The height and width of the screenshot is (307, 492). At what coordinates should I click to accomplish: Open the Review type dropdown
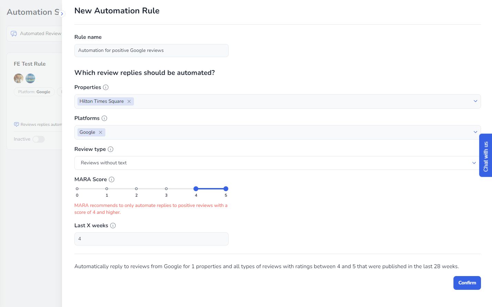pyautogui.click(x=474, y=163)
